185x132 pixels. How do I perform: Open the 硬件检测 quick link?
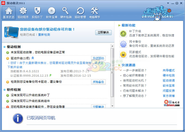tap(169, 75)
